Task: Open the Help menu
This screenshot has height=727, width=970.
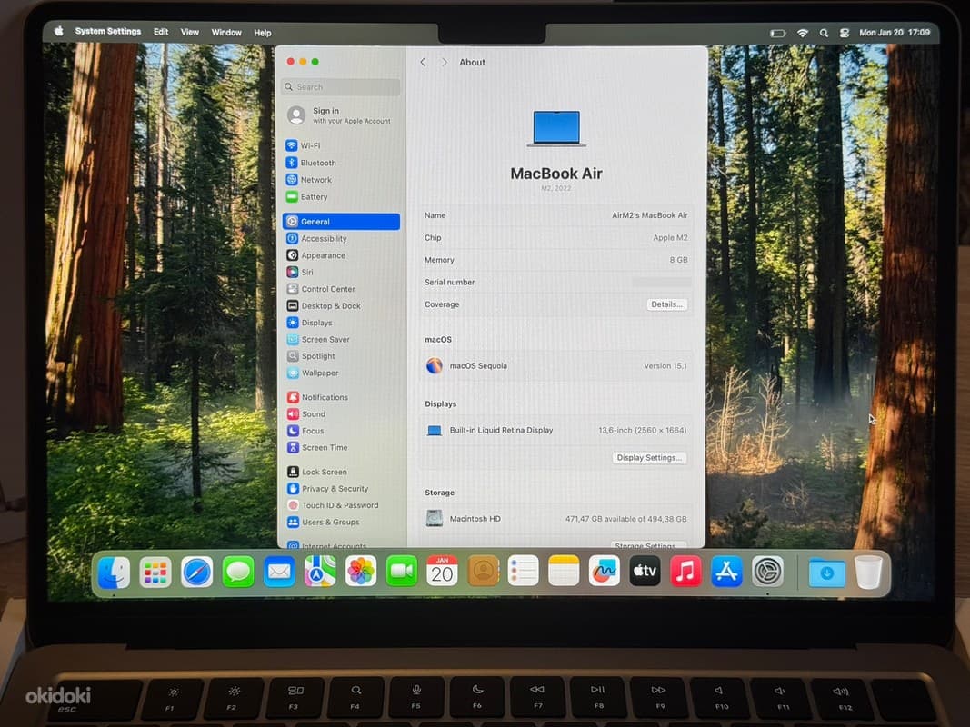Action: point(263,33)
